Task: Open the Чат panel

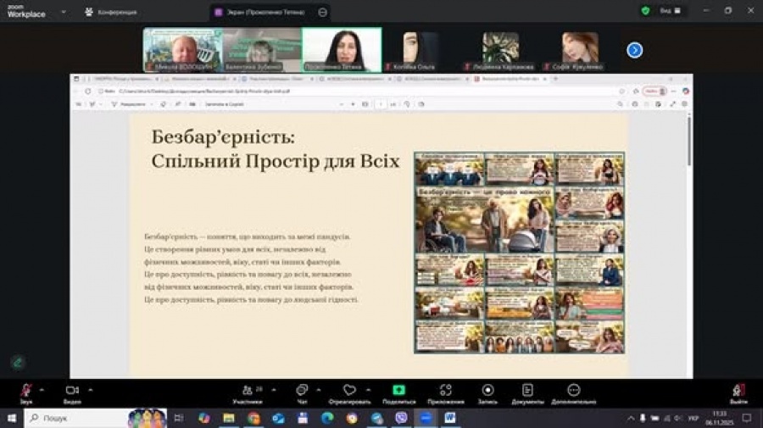Action: coord(302,391)
